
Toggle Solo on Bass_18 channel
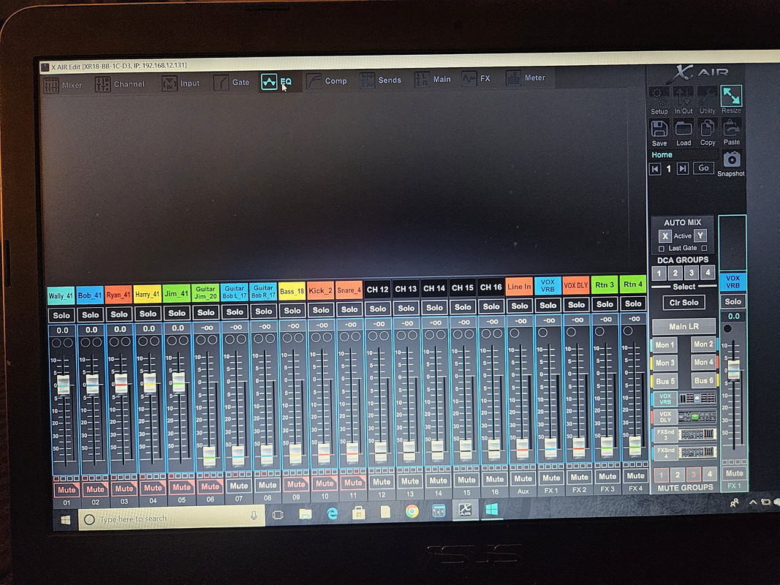point(292,310)
